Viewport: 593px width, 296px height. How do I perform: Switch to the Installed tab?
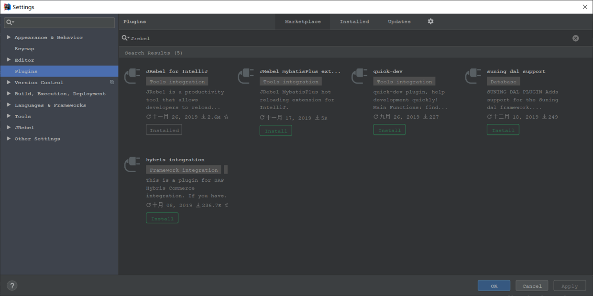tap(354, 22)
